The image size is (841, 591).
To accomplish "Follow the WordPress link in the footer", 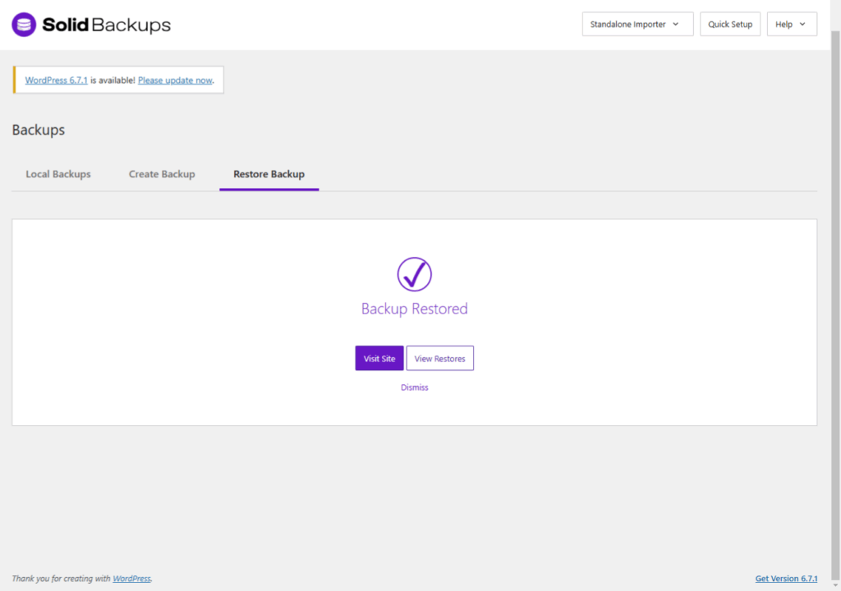I will coord(131,579).
